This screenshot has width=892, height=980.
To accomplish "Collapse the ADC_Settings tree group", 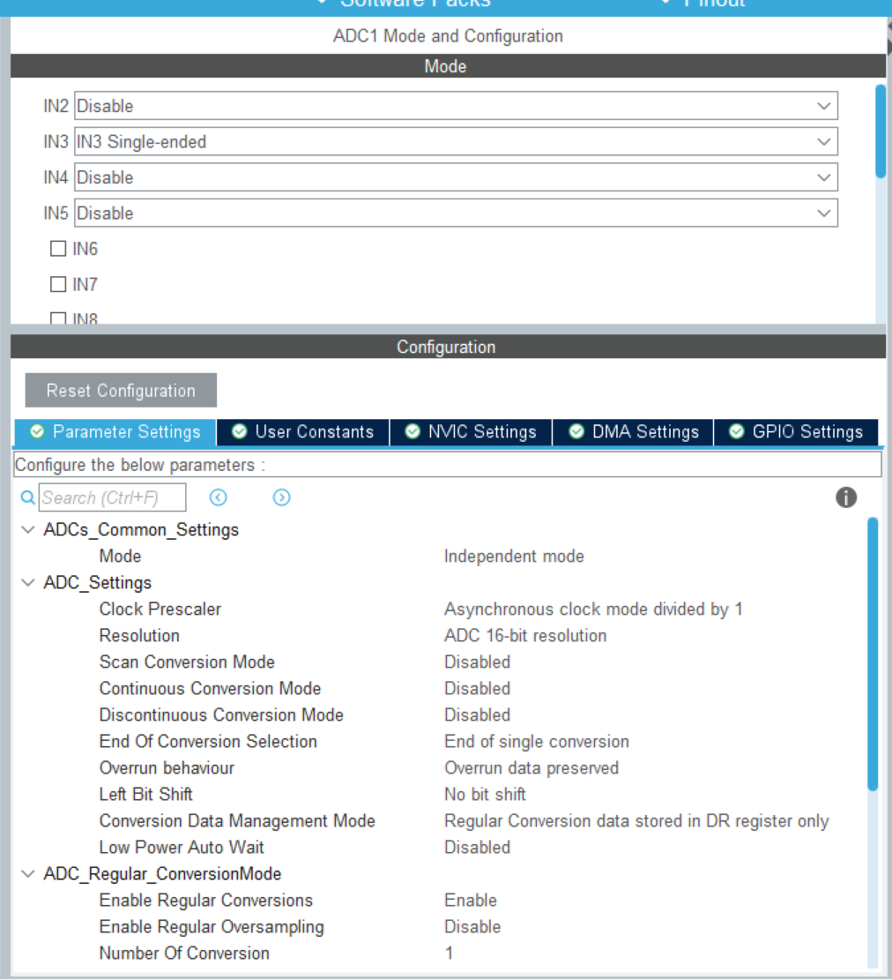I will pos(28,583).
